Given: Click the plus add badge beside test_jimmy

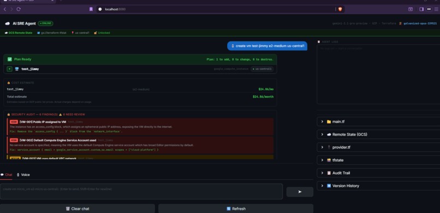Looking at the screenshot, I should click(x=9, y=69).
